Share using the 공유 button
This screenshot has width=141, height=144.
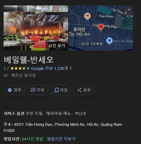[x=84, y=90]
